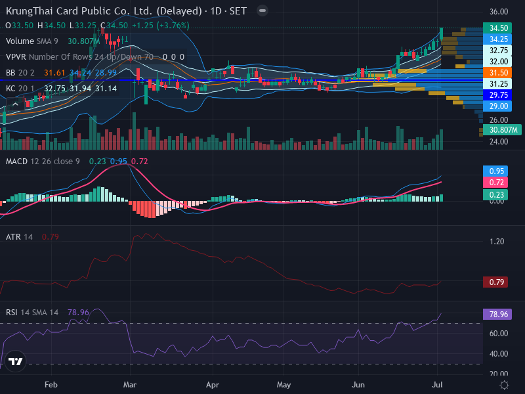Viewport: 525px width, 394px height.
Task: Click the 31.25 price scale label
Action: 497,84
